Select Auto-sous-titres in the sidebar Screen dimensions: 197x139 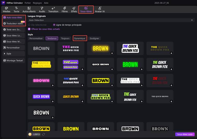[x=14, y=17]
